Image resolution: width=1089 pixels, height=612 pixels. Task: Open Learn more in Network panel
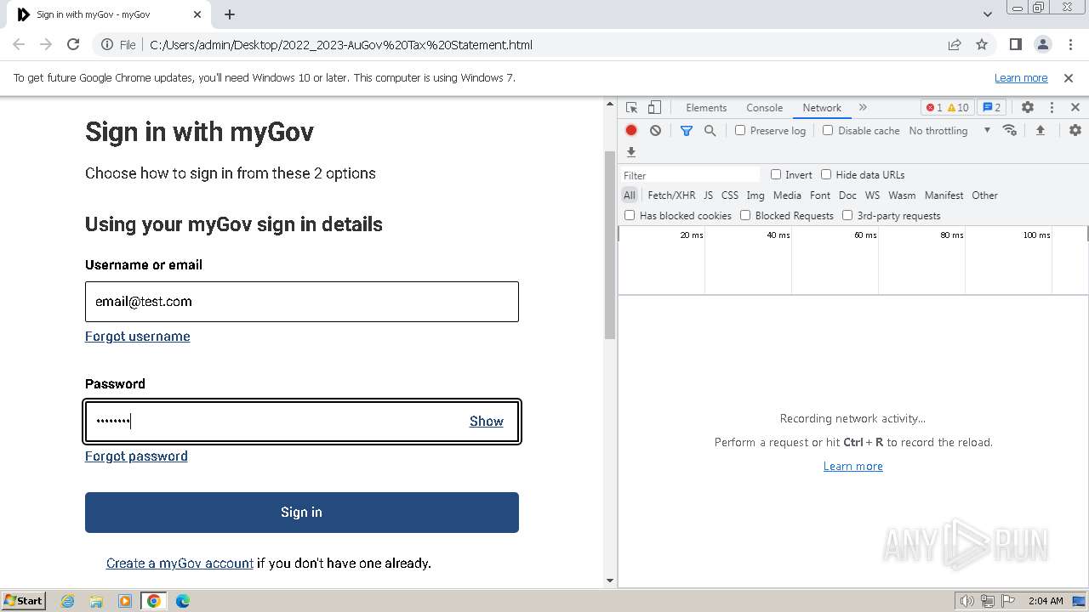[x=853, y=466]
